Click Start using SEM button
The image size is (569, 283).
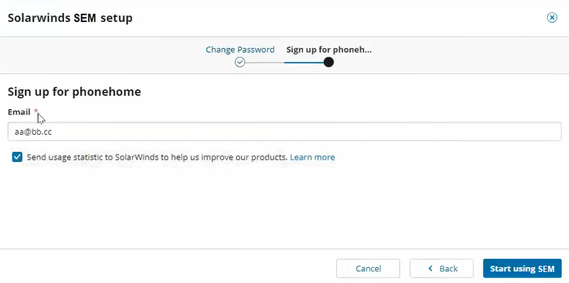point(522,269)
